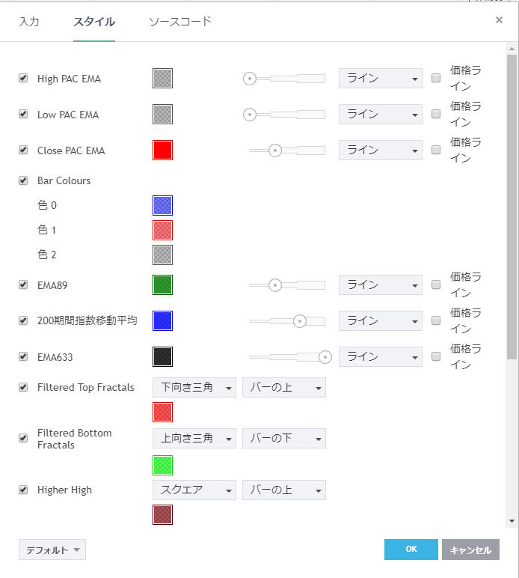Open the Higher High dark red swatch
The width and height of the screenshot is (519, 578).
pos(162,515)
